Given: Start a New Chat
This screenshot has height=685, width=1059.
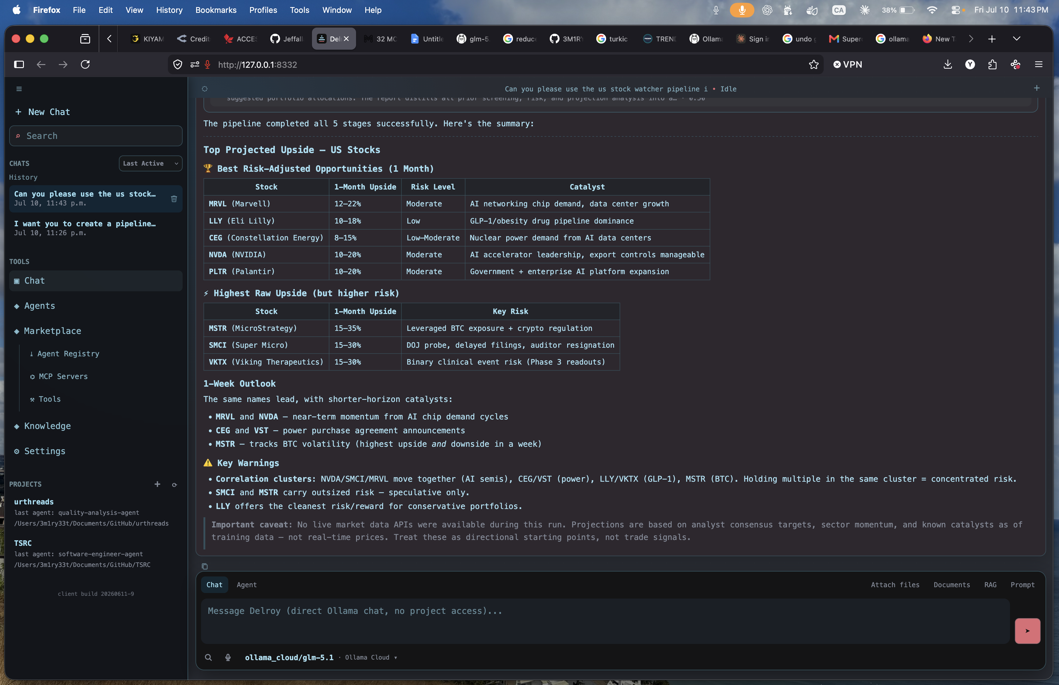Looking at the screenshot, I should click(43, 112).
